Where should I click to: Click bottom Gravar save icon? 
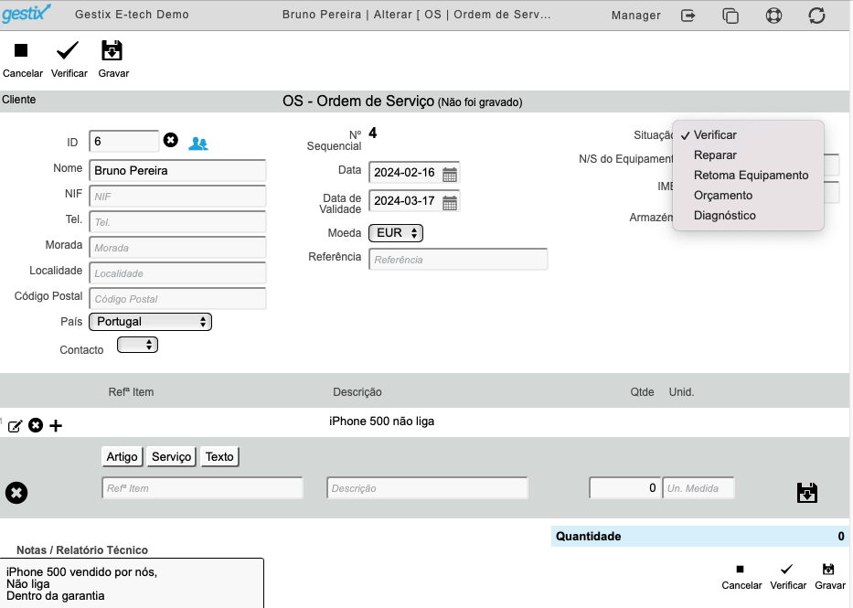point(828,570)
